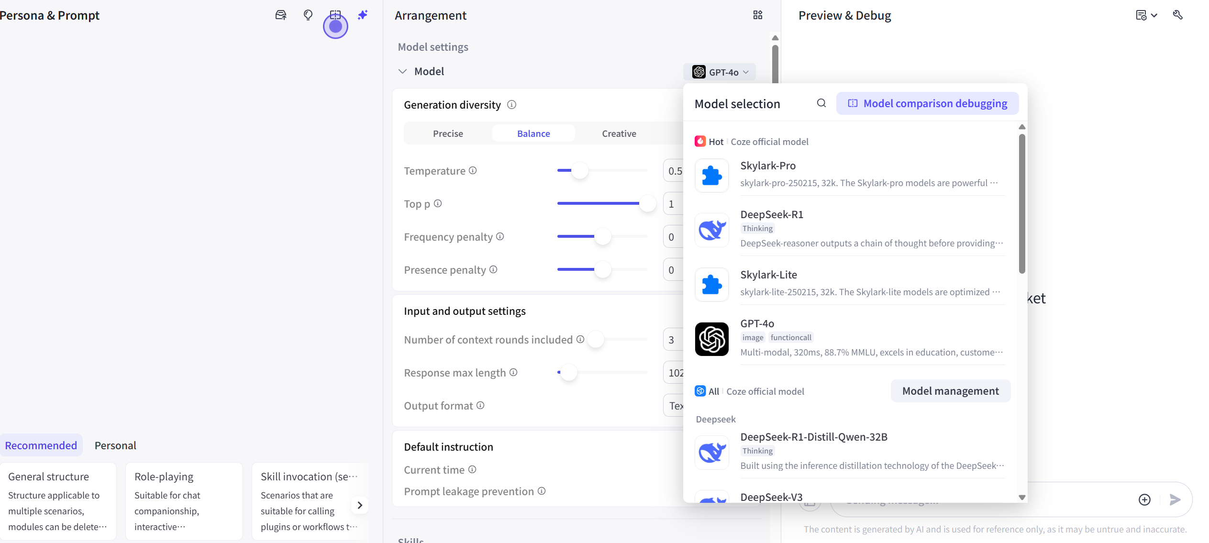Click 'Deepseek' group label in model list
The height and width of the screenshot is (543, 1209).
716,419
